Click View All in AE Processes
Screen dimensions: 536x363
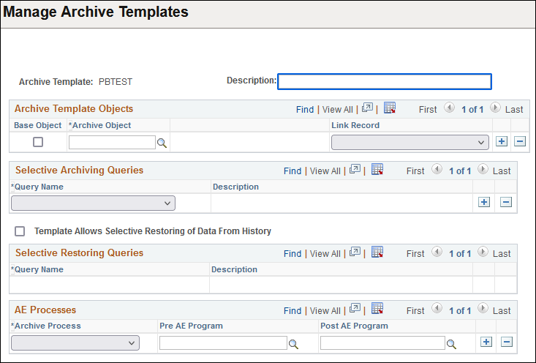[x=325, y=310]
